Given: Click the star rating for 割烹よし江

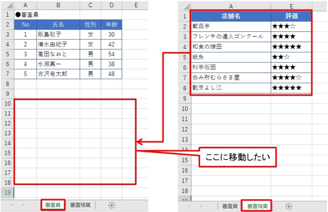Looking at the screenshot, I should pyautogui.click(x=292, y=88).
